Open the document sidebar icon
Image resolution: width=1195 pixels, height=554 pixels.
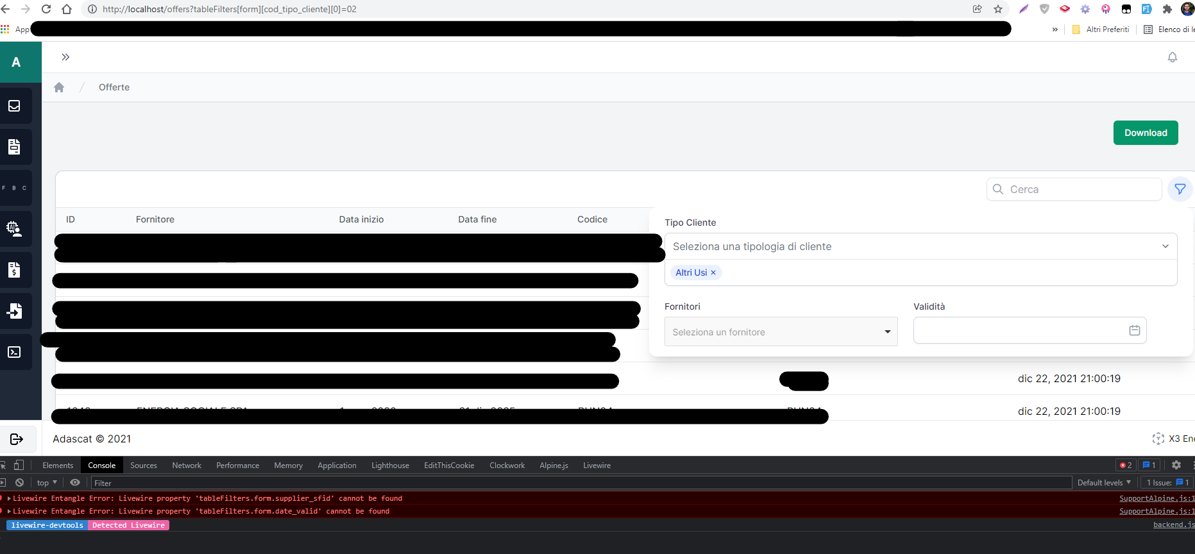14,147
